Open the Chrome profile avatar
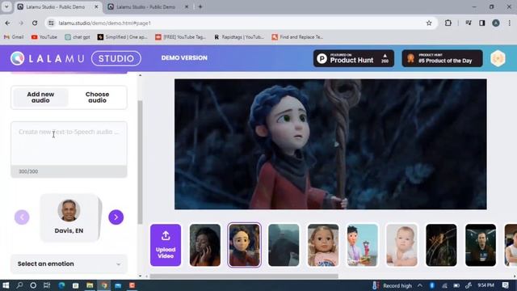 pos(496,23)
